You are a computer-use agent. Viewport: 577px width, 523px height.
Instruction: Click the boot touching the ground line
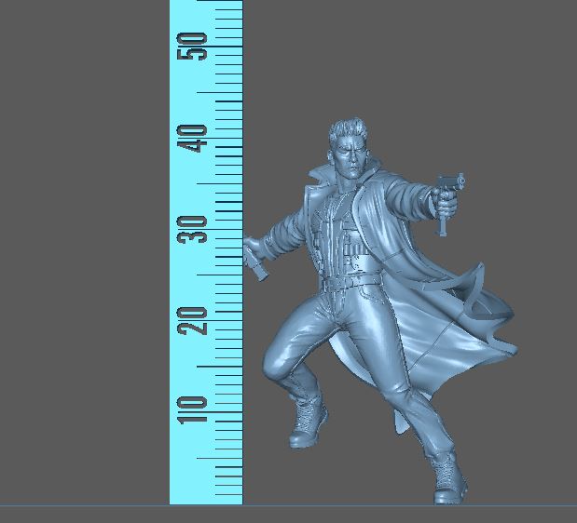[x=449, y=481]
